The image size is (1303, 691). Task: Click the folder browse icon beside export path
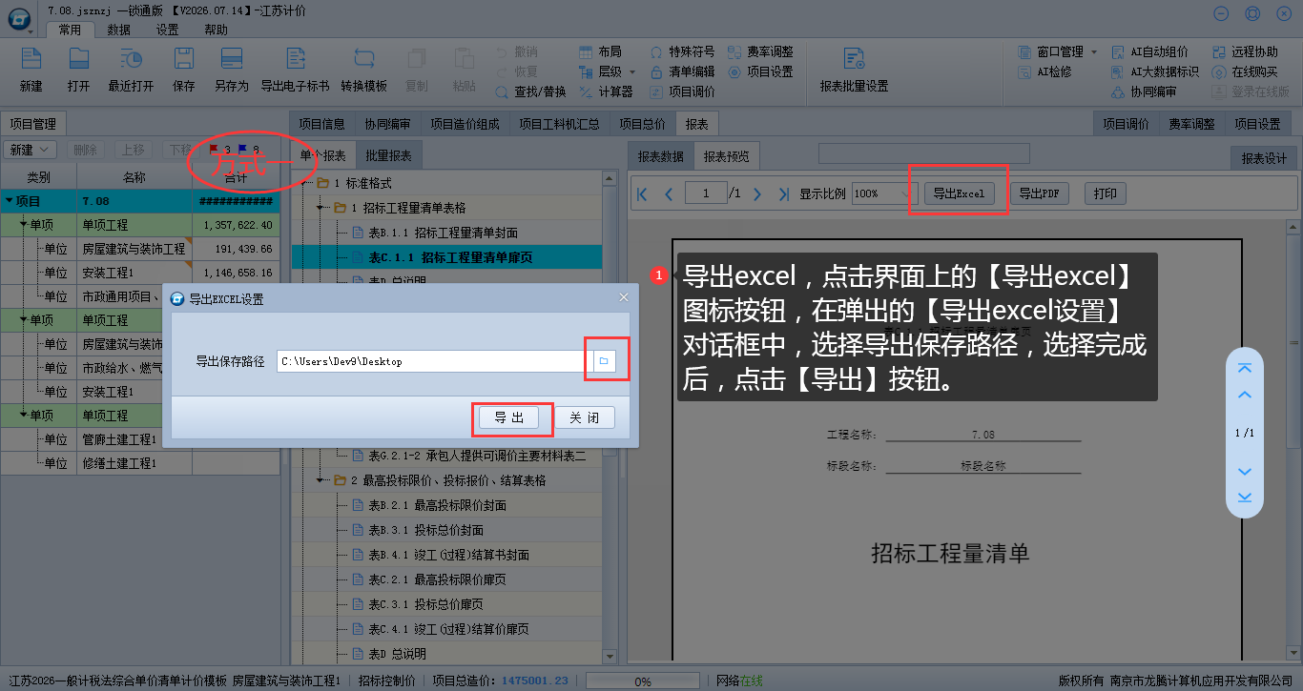coord(604,361)
